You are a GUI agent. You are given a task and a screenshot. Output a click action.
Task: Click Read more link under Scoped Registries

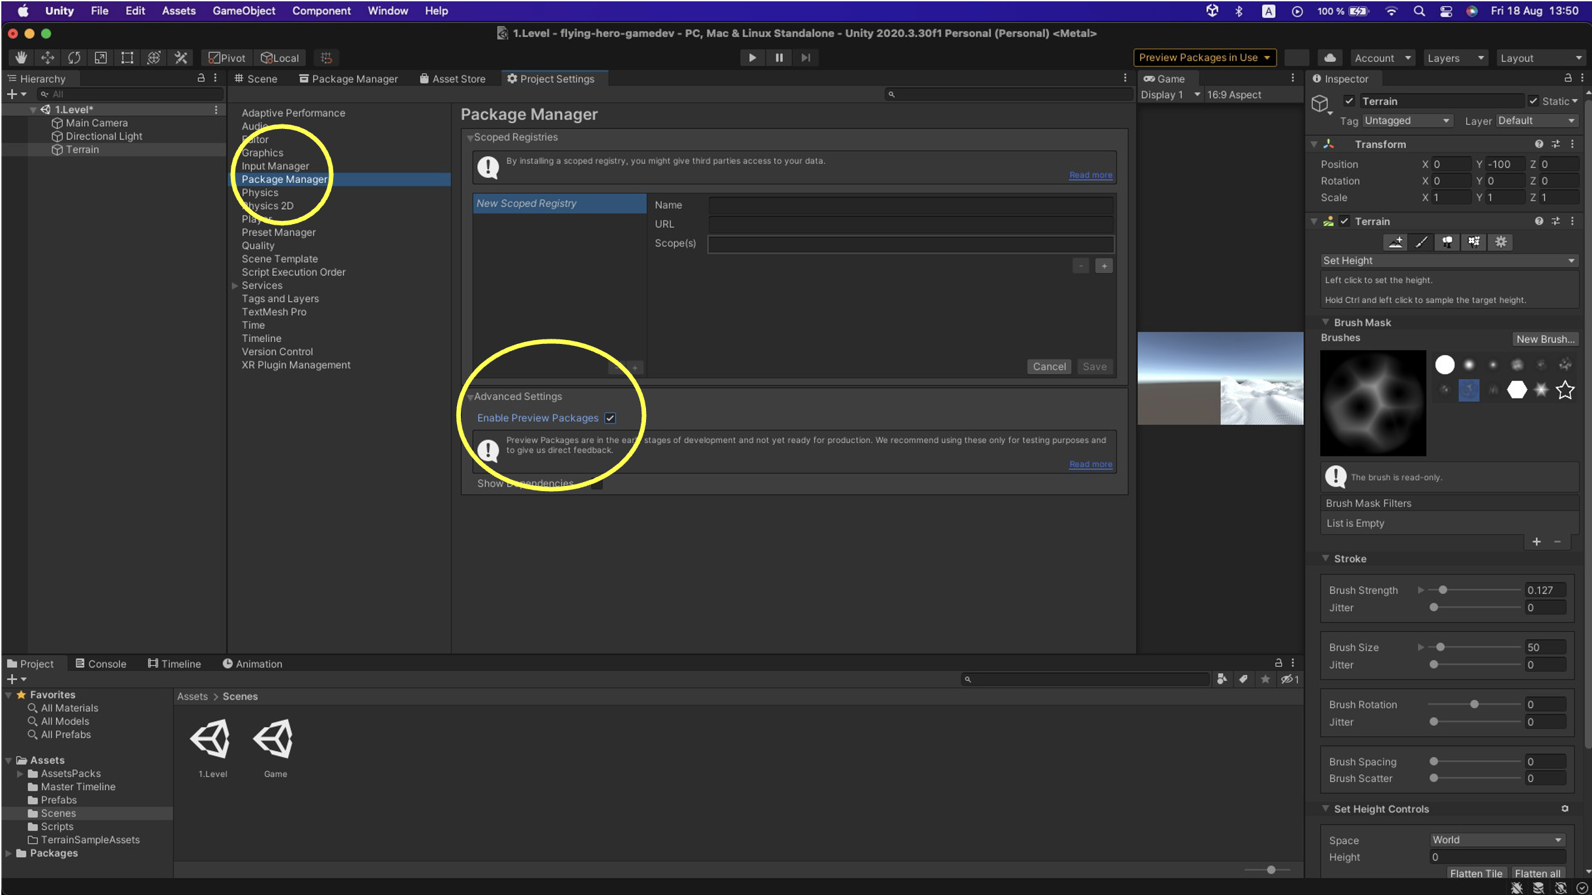click(x=1091, y=175)
